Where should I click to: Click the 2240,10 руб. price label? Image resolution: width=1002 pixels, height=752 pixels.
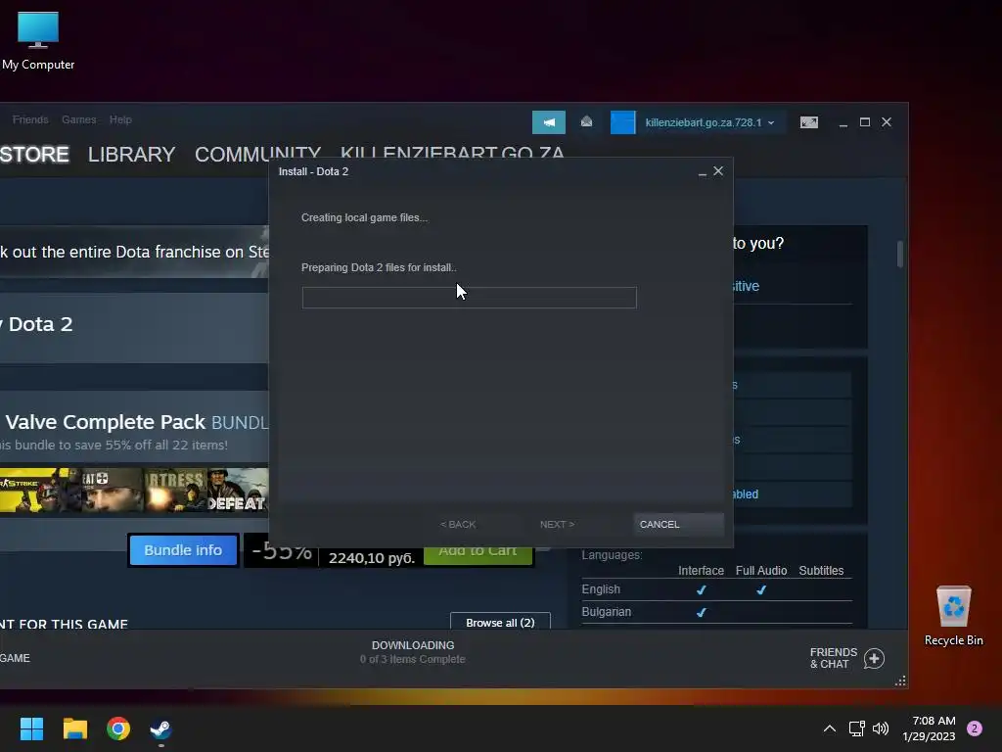[x=371, y=558]
